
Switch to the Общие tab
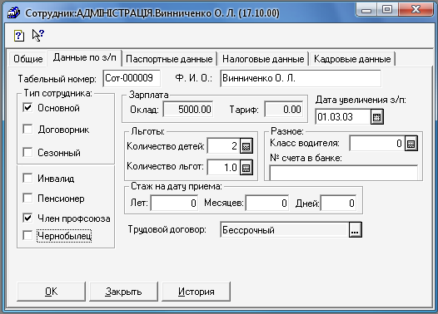(28, 59)
